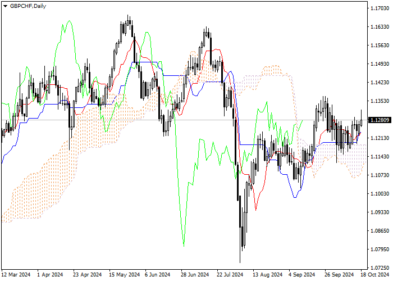Click the 6 Jun 2024 date label
This screenshot has width=393, height=281.
click(158, 275)
